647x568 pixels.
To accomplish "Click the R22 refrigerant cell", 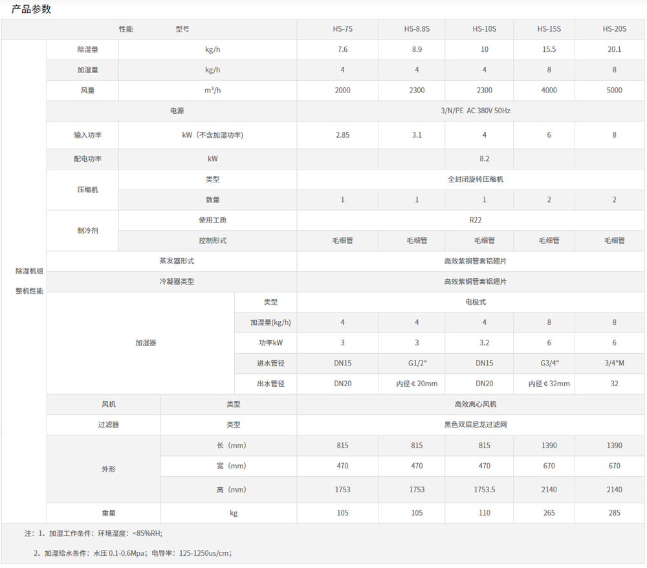I will pyautogui.click(x=475, y=220).
